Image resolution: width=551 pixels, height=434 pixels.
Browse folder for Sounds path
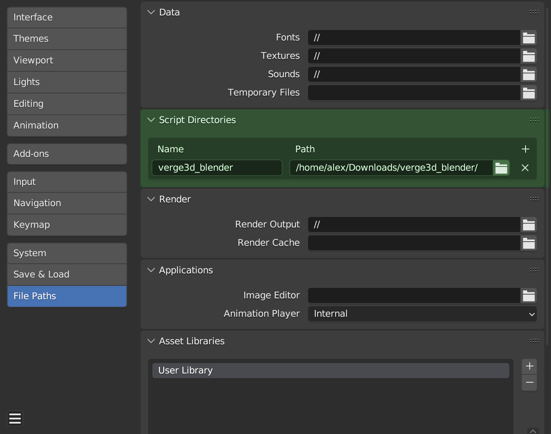click(528, 74)
